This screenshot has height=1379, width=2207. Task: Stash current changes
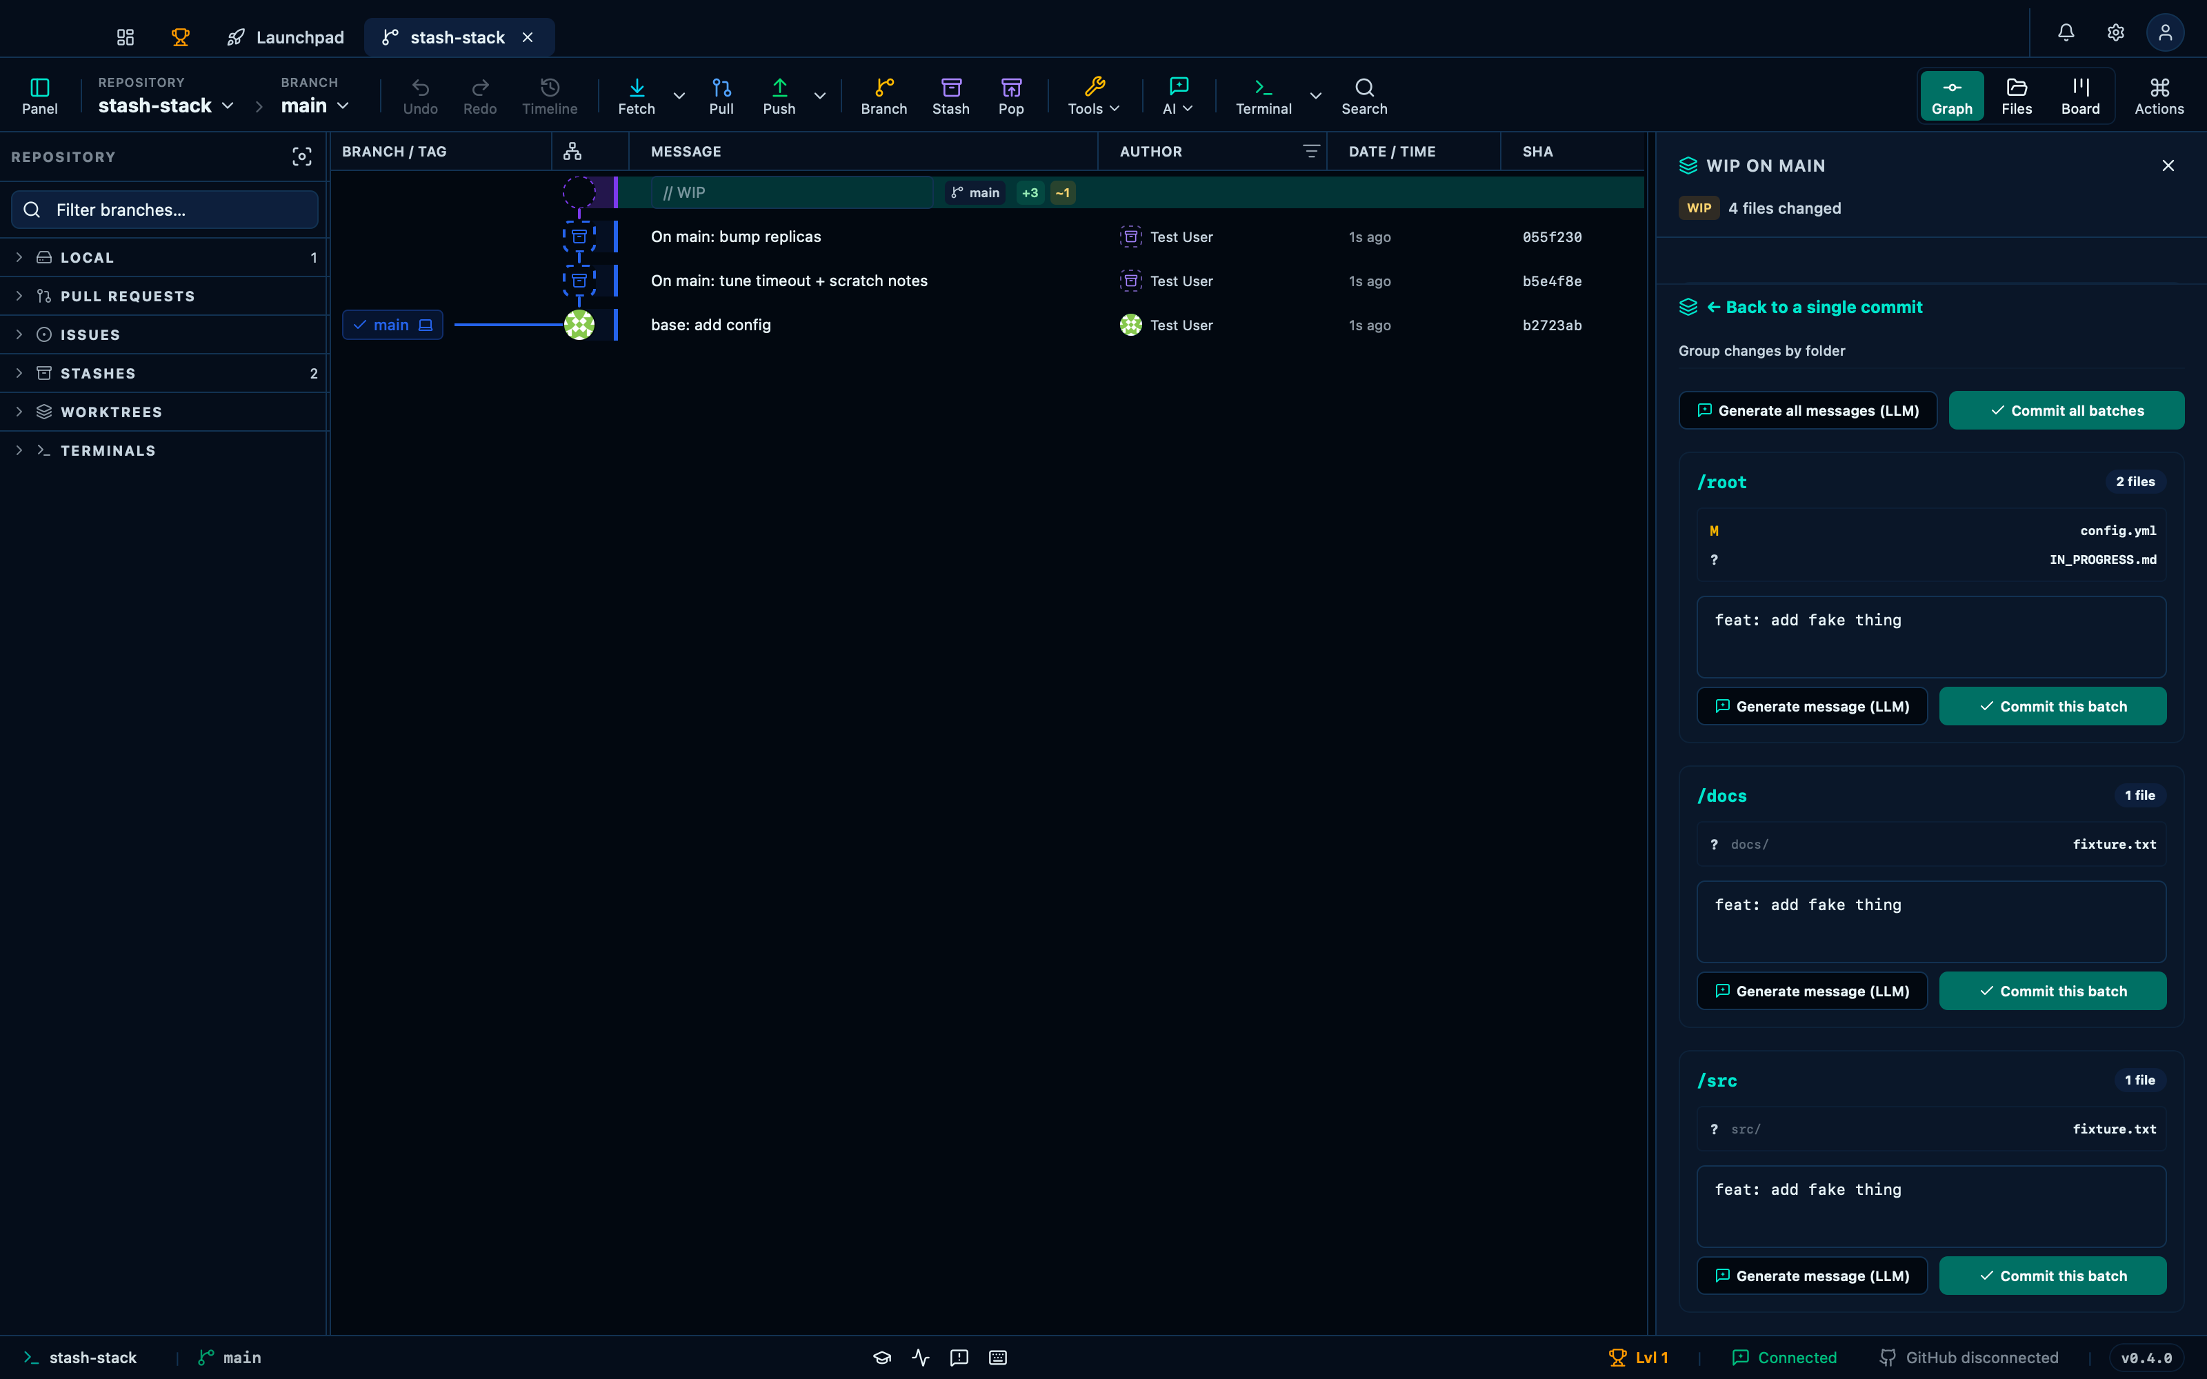(x=951, y=96)
